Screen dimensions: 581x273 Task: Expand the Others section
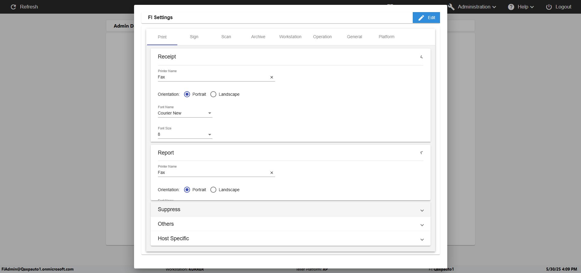pyautogui.click(x=422, y=225)
